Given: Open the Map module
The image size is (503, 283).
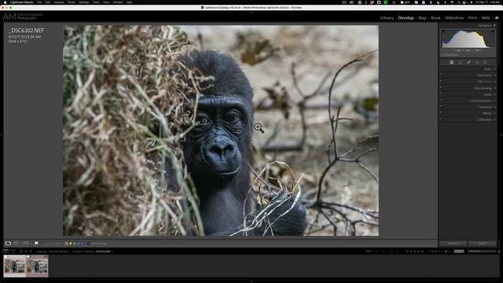Looking at the screenshot, I should 422,18.
